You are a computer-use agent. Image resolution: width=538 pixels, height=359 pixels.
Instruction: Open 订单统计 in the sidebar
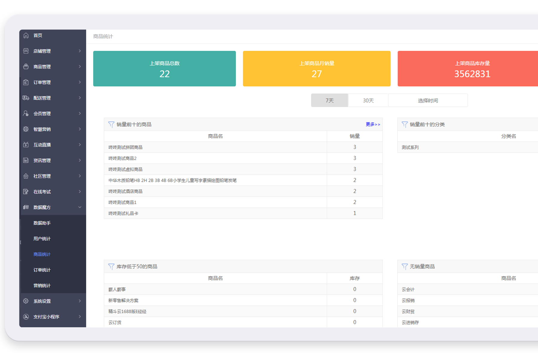click(42, 270)
